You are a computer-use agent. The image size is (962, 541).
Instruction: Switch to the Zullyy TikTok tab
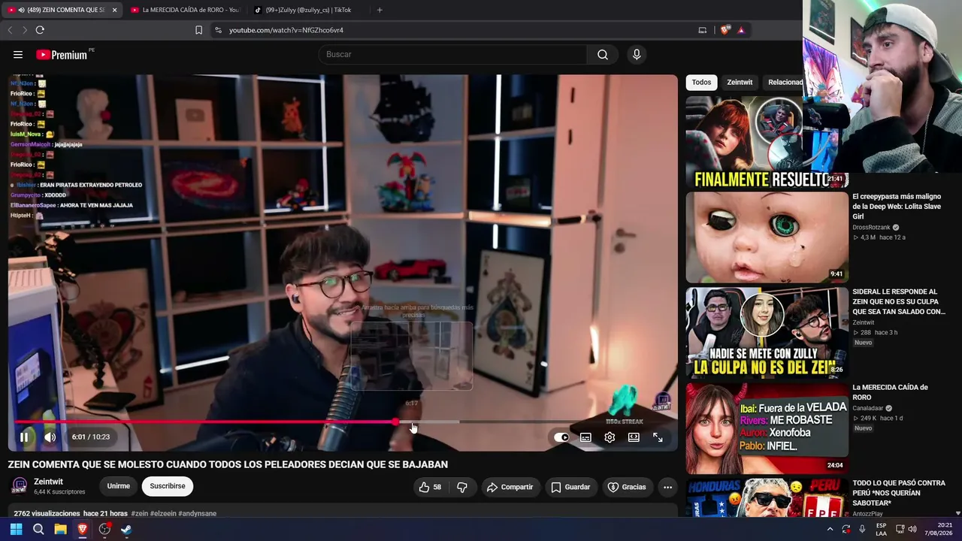[307, 10]
